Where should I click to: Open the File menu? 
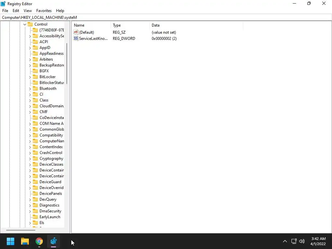click(x=5, y=11)
